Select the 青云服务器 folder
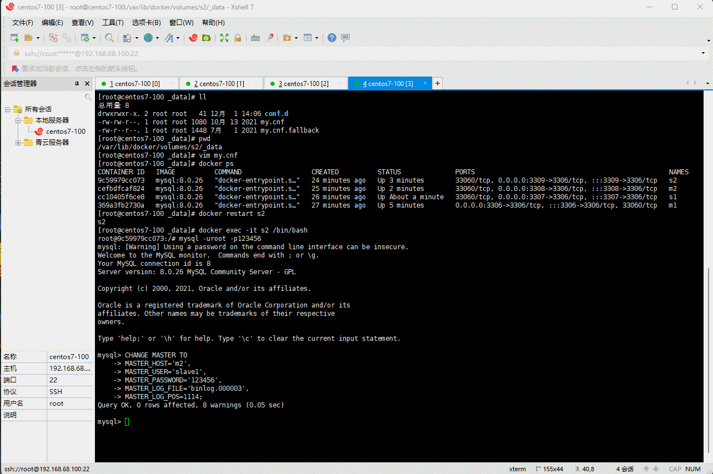This screenshot has width=713, height=474. coord(52,143)
